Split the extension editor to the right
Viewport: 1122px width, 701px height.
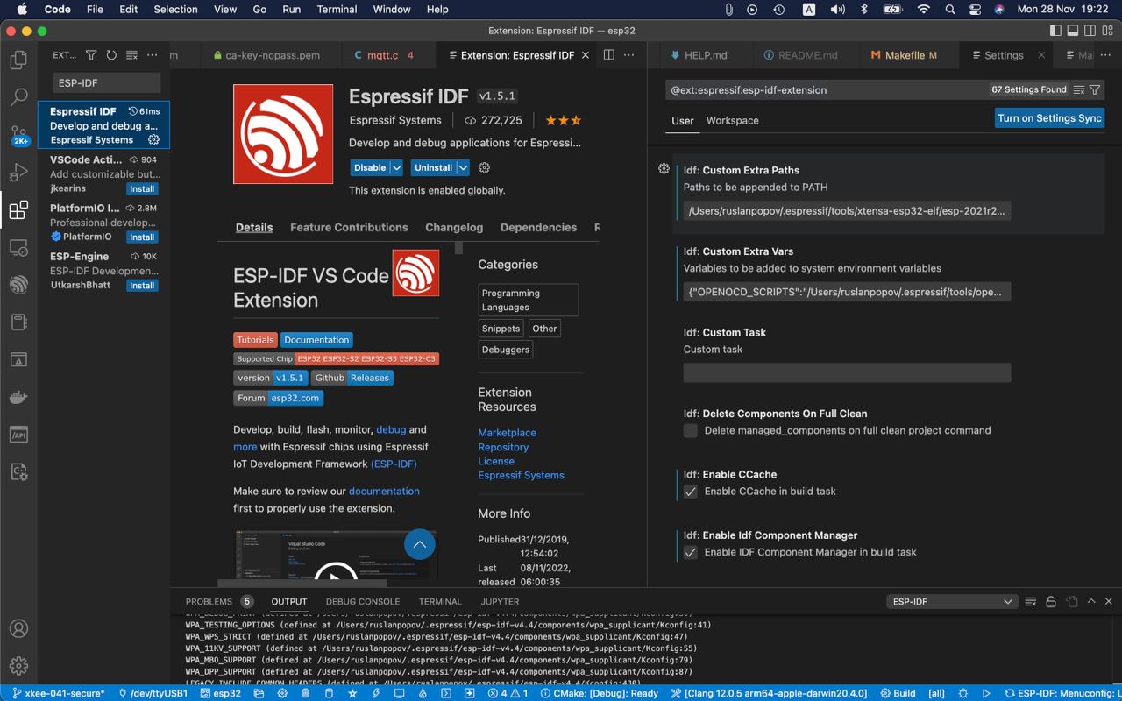(609, 54)
